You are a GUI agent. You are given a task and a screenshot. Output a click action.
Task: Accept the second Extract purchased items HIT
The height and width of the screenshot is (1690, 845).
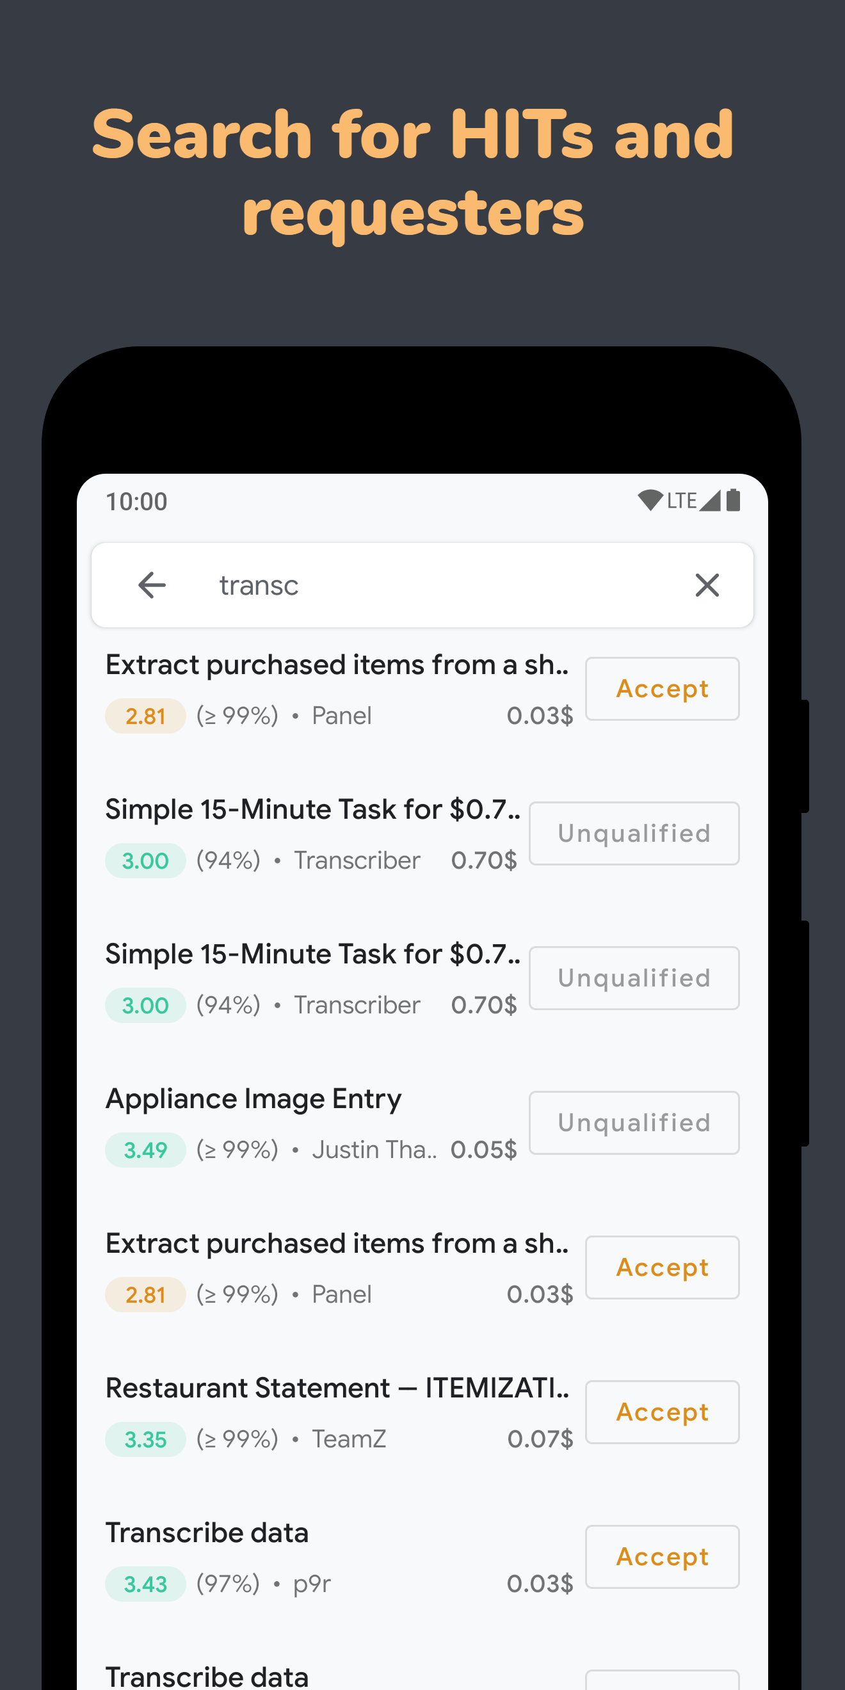pos(662,1267)
